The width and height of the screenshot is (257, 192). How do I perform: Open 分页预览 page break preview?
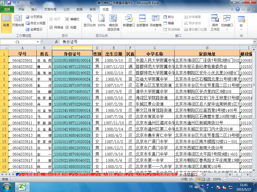34,17
